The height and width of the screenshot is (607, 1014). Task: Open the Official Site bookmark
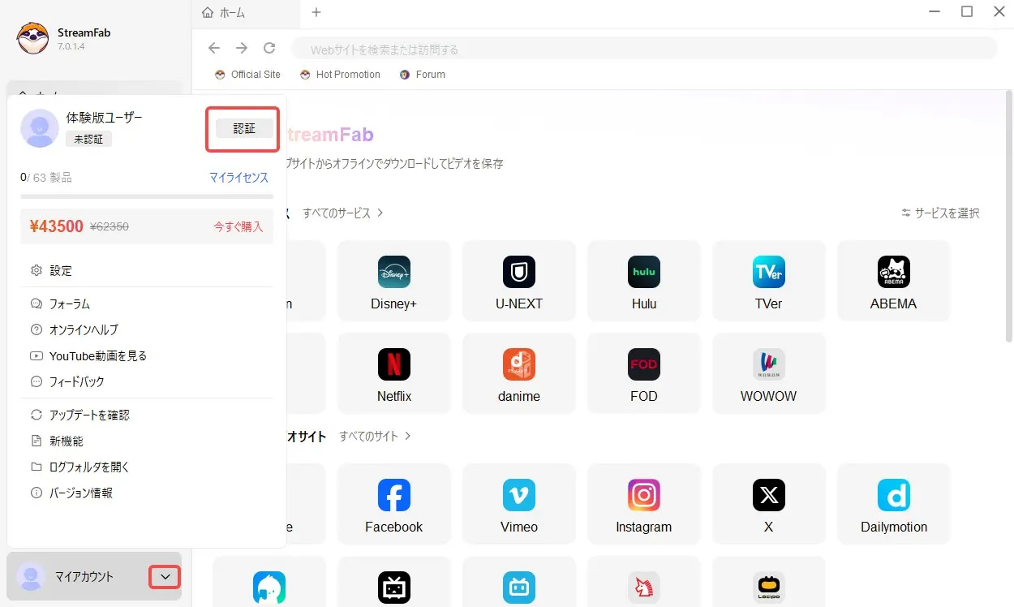point(247,74)
